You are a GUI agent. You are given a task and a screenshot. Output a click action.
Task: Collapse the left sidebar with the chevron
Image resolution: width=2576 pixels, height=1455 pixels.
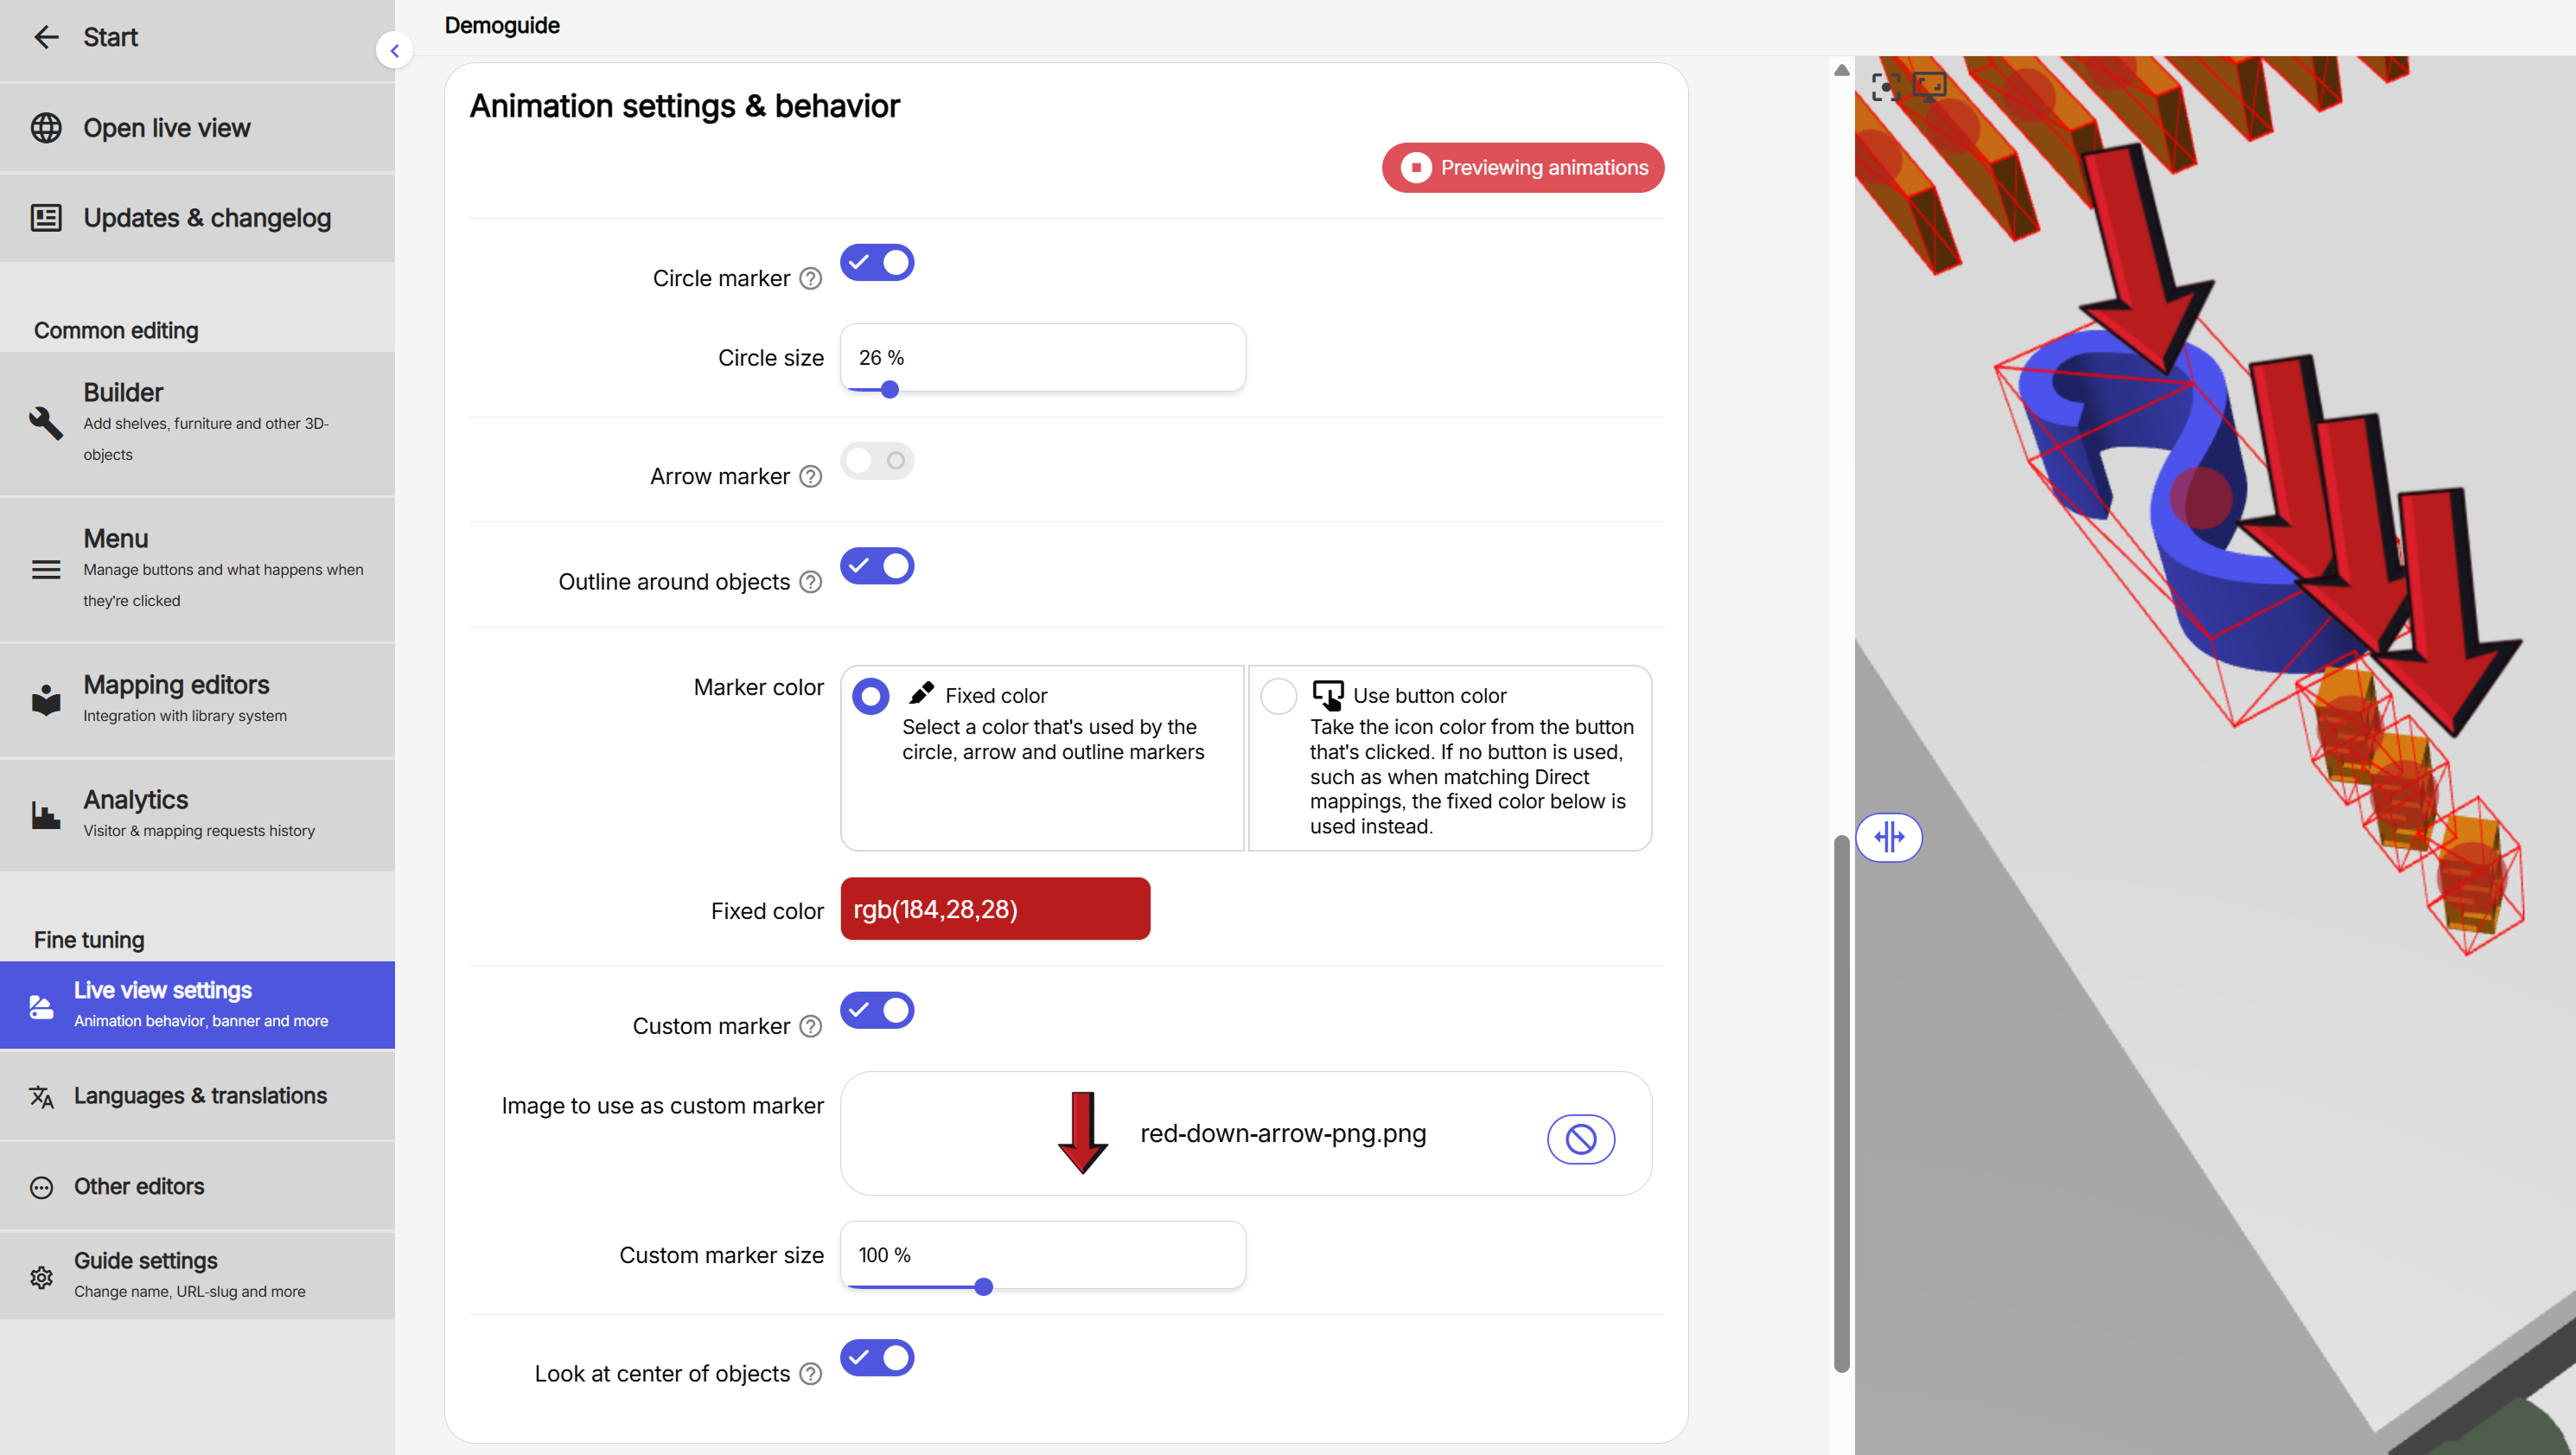[x=395, y=50]
